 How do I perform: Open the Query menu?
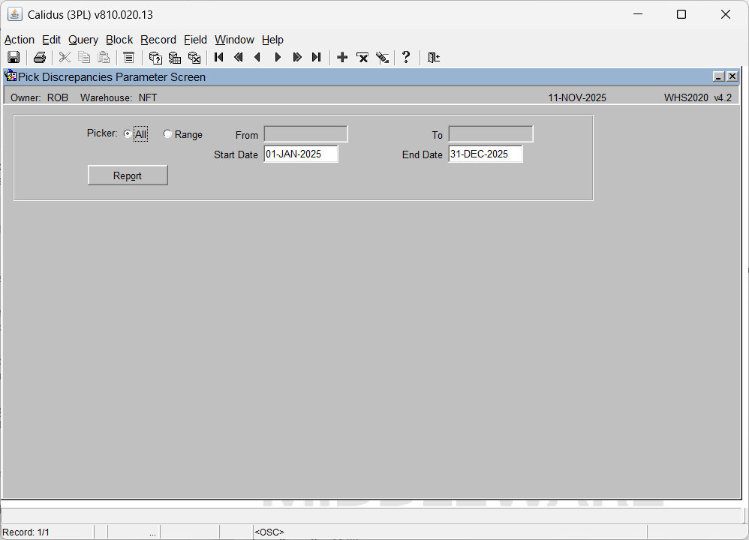pos(83,40)
